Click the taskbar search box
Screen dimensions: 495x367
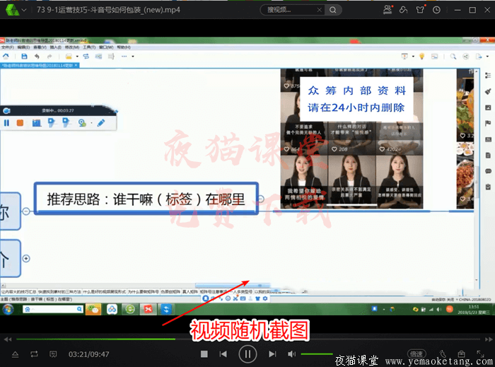[x=53, y=309]
